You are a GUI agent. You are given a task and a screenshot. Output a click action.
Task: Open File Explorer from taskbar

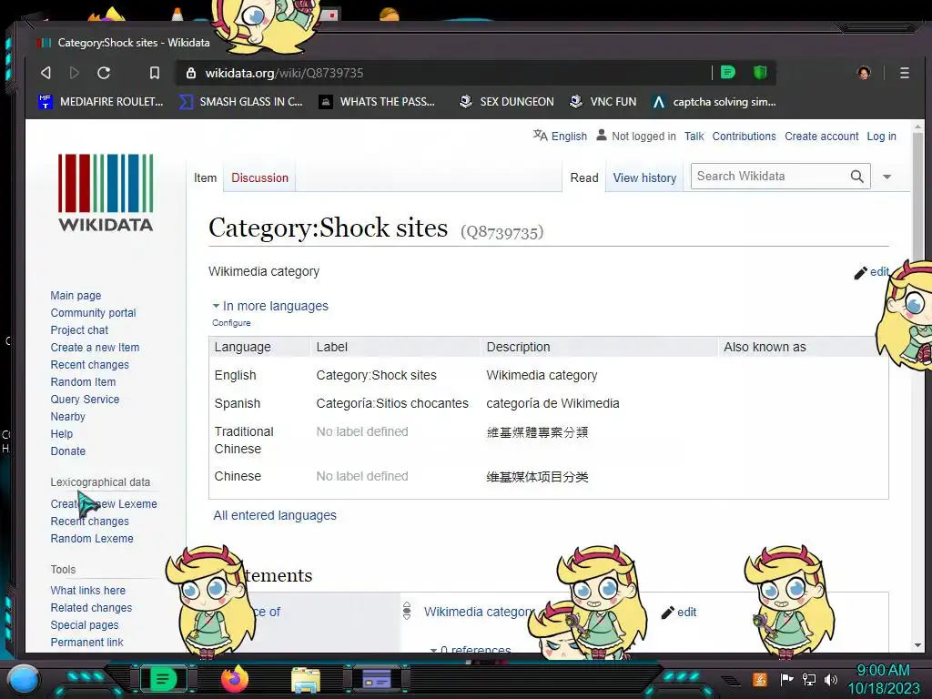pyautogui.click(x=306, y=680)
